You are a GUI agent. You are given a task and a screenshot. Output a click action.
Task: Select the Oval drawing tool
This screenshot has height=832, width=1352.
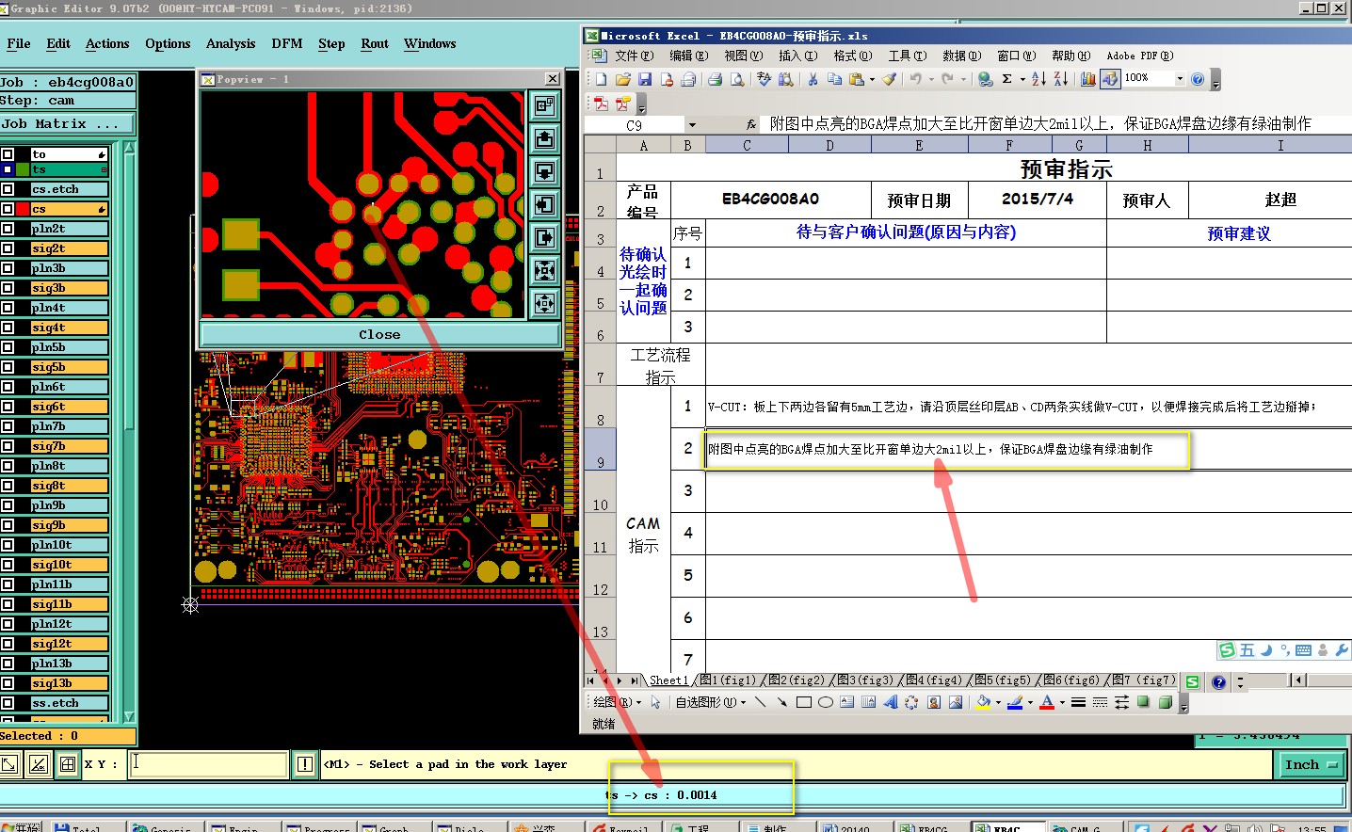pyautogui.click(x=825, y=702)
